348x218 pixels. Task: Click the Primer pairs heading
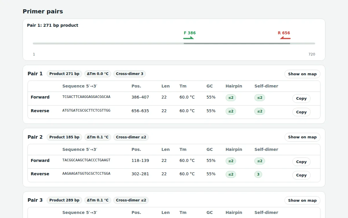pyautogui.click(x=43, y=12)
